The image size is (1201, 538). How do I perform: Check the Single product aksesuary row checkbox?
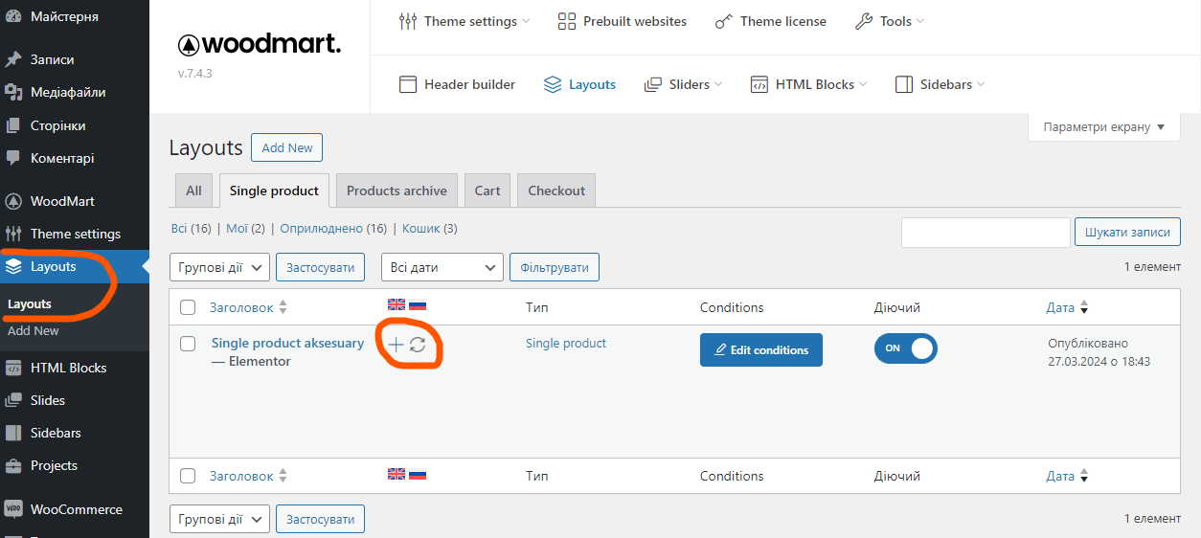[x=188, y=344]
